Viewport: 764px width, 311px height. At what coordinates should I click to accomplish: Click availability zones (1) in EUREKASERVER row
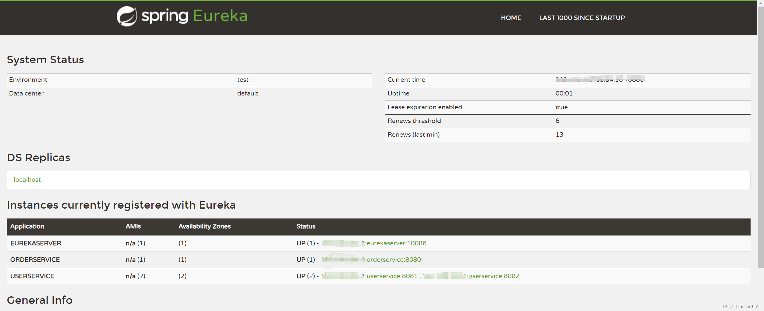click(182, 243)
